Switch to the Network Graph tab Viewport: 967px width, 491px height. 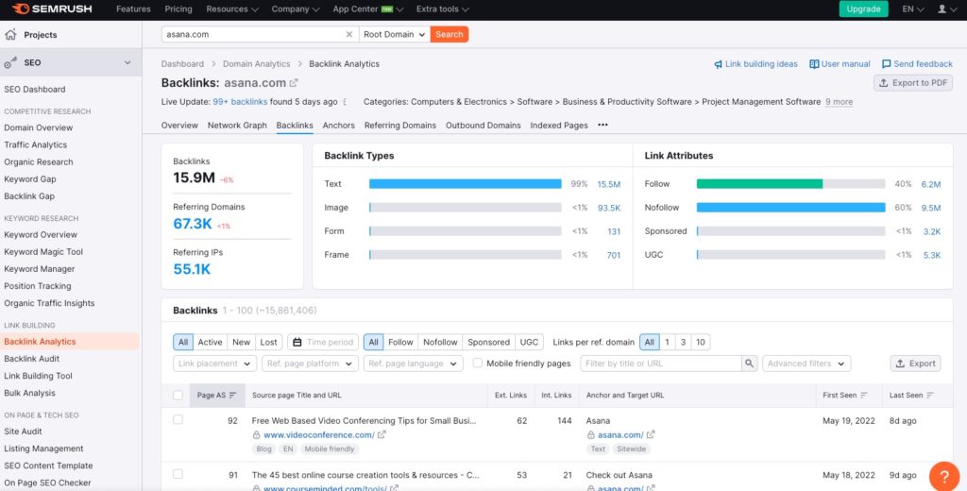coord(237,126)
